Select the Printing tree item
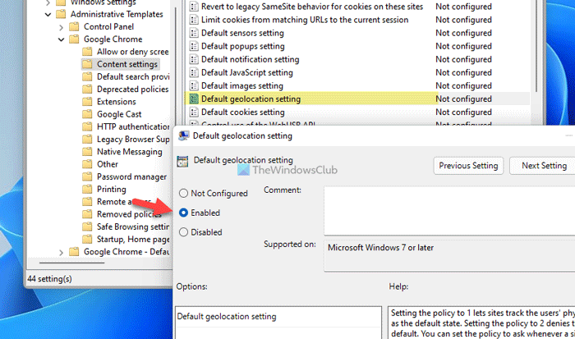The width and height of the screenshot is (575, 339). pyautogui.click(x=112, y=189)
